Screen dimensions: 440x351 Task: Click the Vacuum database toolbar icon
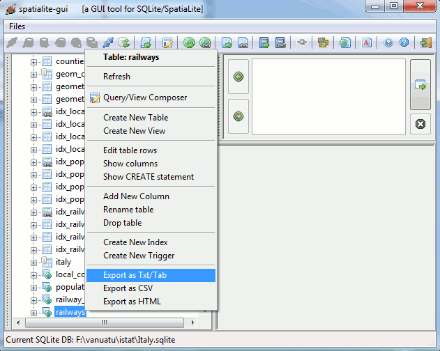[x=124, y=42]
